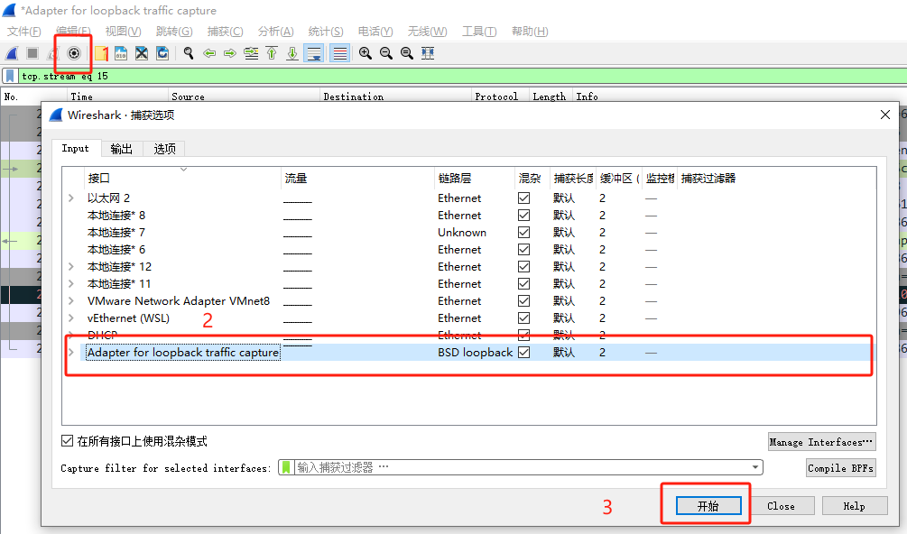
Task: Click Compile BPFs button
Action: (x=841, y=468)
